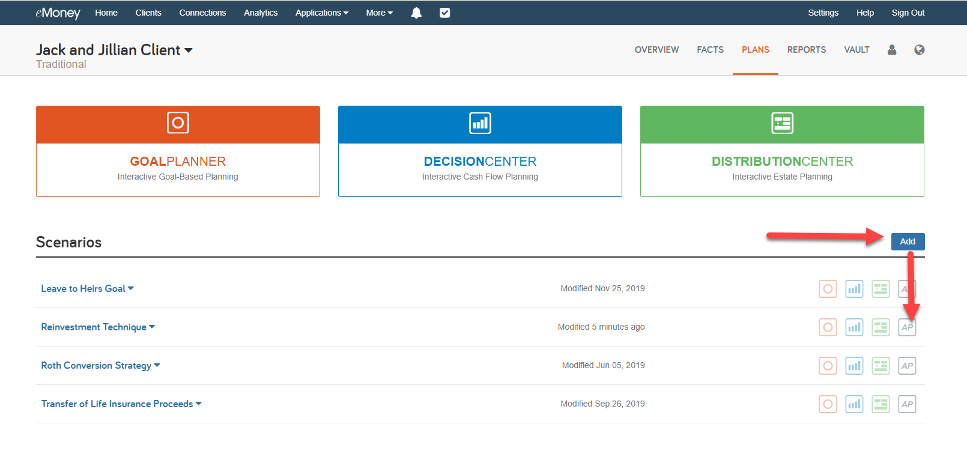
Task: Open Goal Planner icon for Reinvestment Technique
Action: coord(828,327)
